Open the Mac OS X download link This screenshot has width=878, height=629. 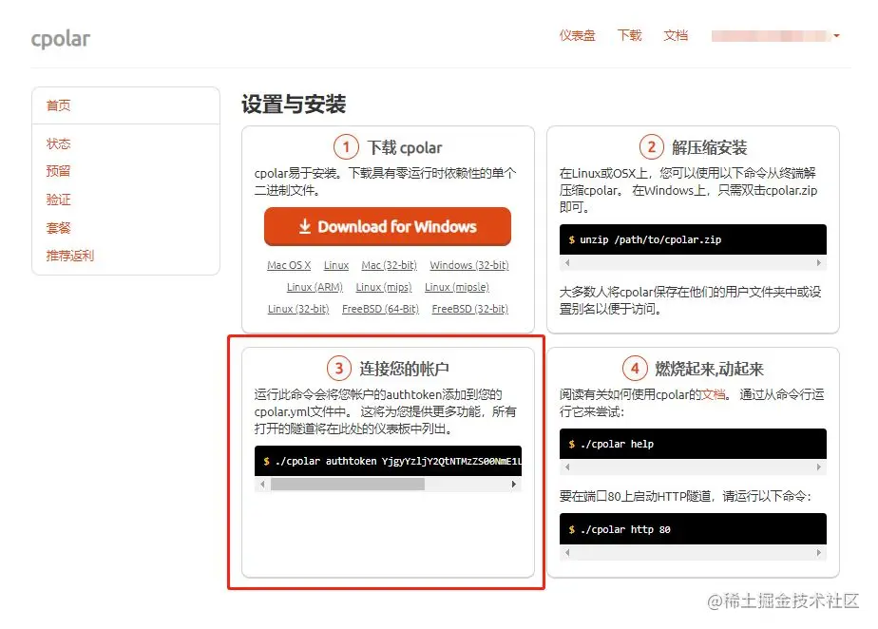[x=289, y=265]
